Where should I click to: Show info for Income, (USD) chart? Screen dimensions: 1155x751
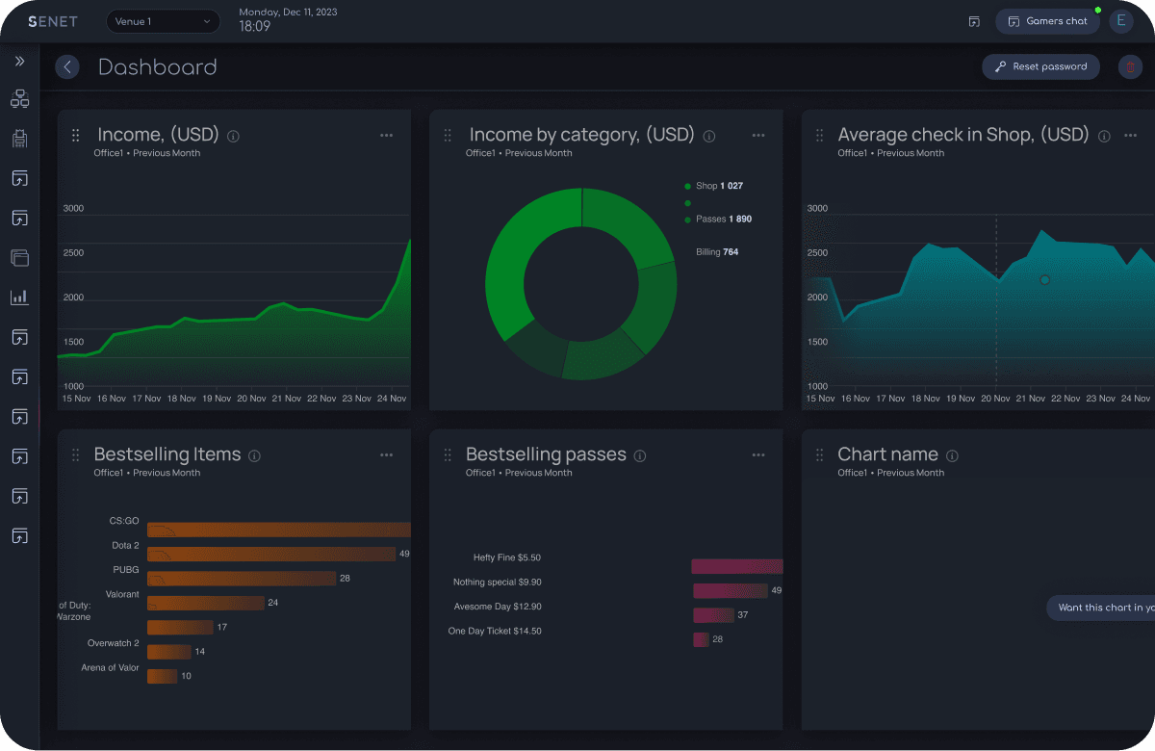click(233, 137)
